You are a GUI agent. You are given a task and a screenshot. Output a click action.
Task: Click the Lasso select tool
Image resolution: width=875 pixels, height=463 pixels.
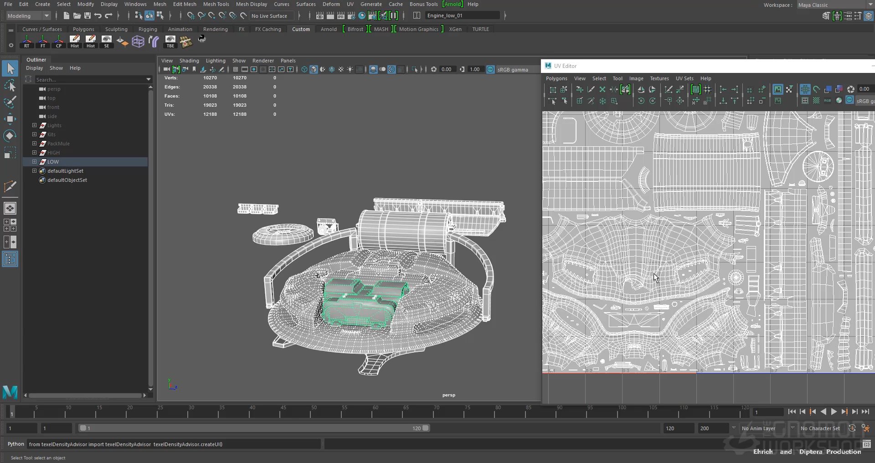click(x=10, y=85)
